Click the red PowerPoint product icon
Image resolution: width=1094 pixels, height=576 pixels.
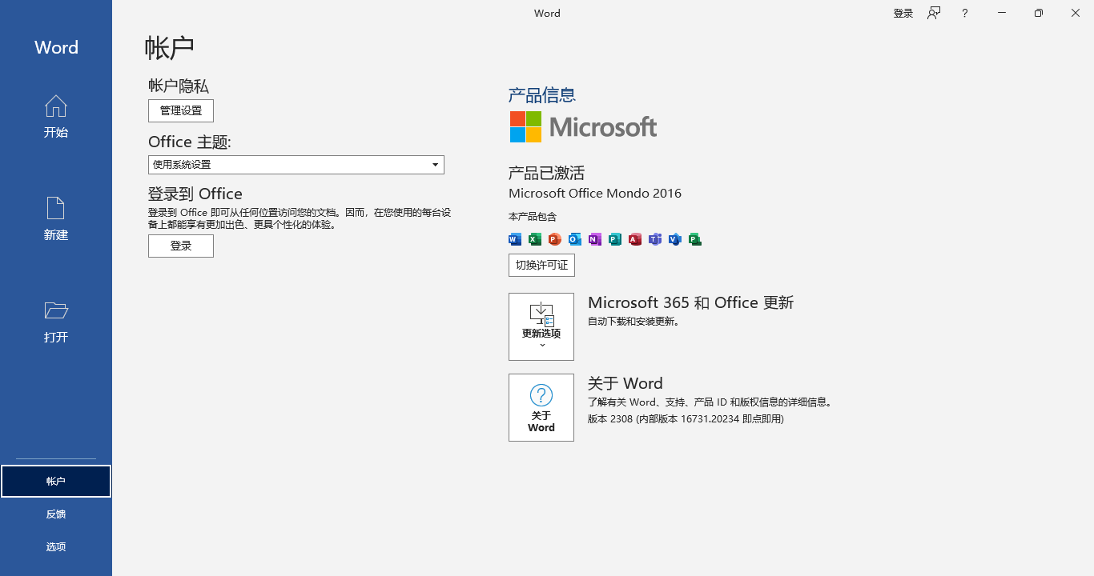pyautogui.click(x=555, y=239)
